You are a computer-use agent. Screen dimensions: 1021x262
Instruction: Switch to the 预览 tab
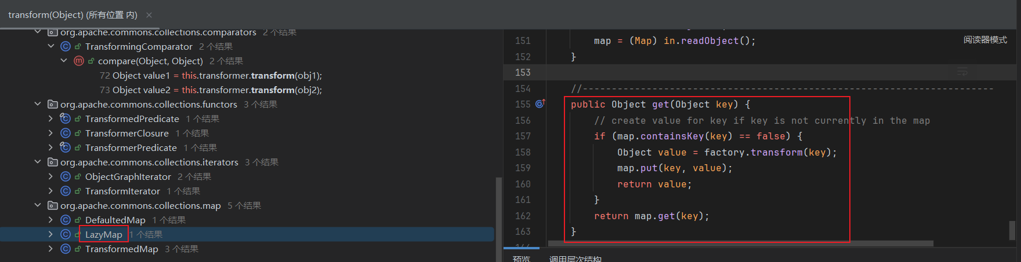point(522,258)
